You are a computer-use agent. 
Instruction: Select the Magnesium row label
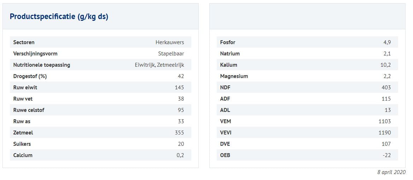tap(234, 76)
